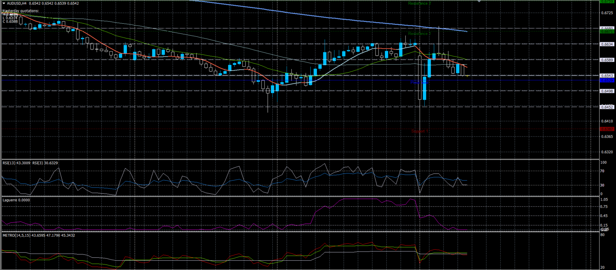Open the chart menu triangle beside AUDUSD,H4

(x=4, y=3)
